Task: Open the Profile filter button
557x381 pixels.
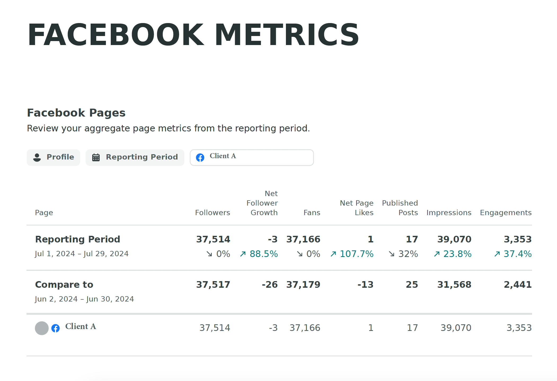Action: (x=54, y=157)
